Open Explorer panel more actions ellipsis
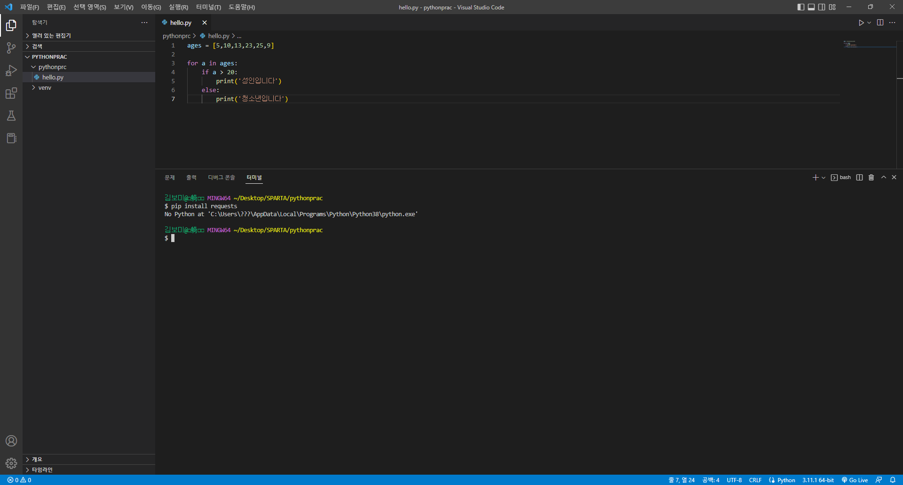Viewport: 903px width, 485px height. 144,23
